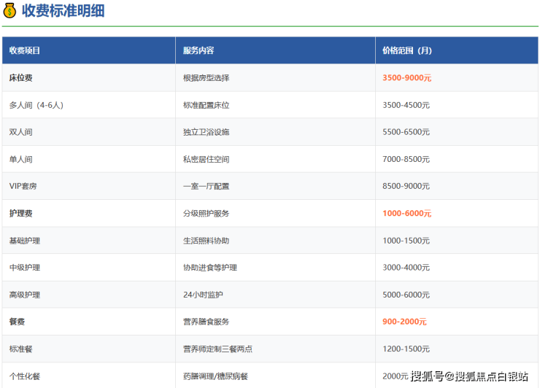Select the 服务内容 column header
The image size is (540, 388).
pos(198,50)
